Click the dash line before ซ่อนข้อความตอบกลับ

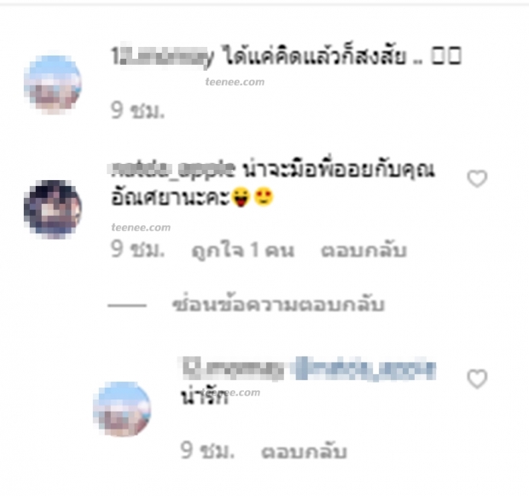127,306
